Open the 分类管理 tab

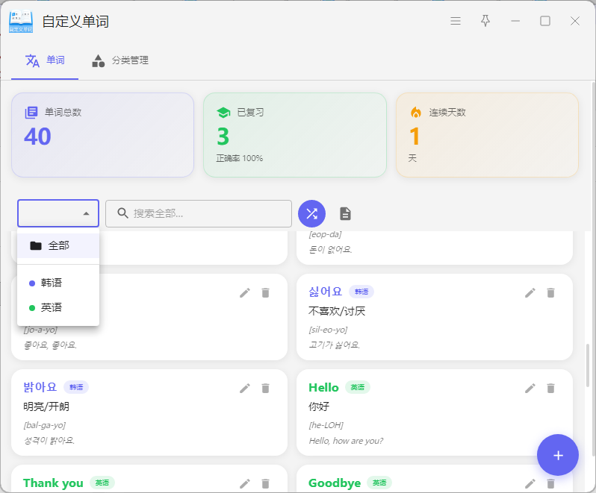tap(120, 60)
